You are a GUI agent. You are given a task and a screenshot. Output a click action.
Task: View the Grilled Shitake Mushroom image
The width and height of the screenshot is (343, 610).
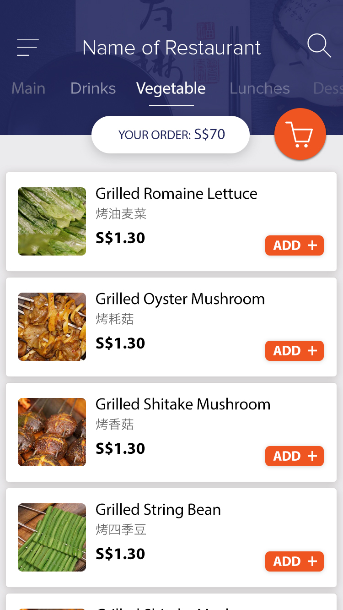coord(52,432)
